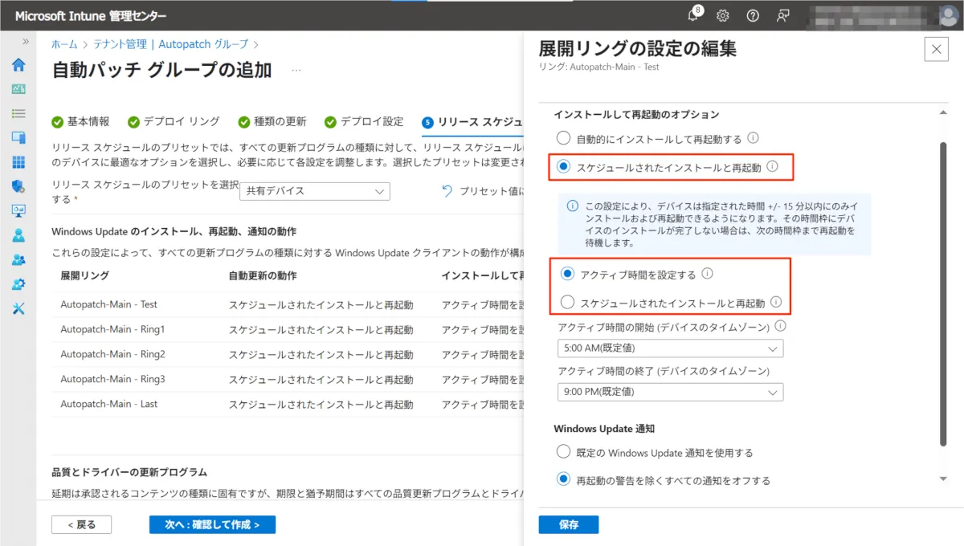Open the Troubleshooting wrench icon in sidebar
The height and width of the screenshot is (546, 964).
click(x=18, y=309)
